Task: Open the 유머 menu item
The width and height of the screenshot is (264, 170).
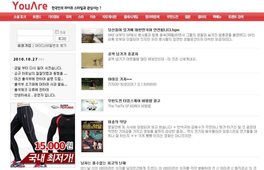Action: point(68,17)
